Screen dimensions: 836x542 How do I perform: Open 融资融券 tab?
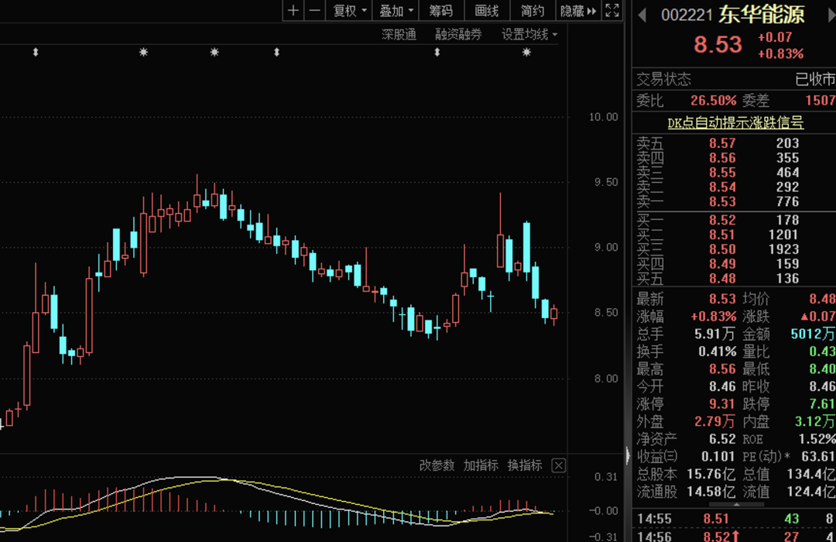click(x=458, y=35)
